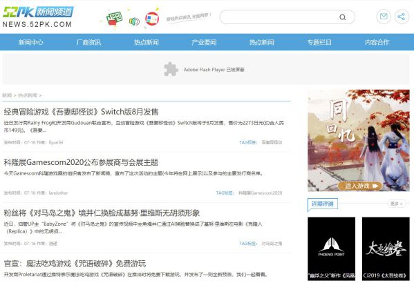Click summary text starting 今天Gamescom科隆游戏展
The image size is (414, 283).
[x=133, y=173]
